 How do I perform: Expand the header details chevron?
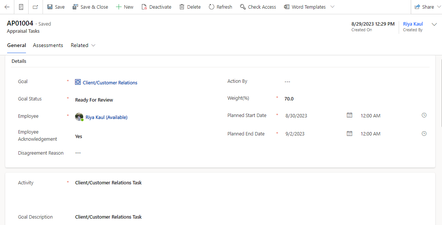pyautogui.click(x=434, y=24)
